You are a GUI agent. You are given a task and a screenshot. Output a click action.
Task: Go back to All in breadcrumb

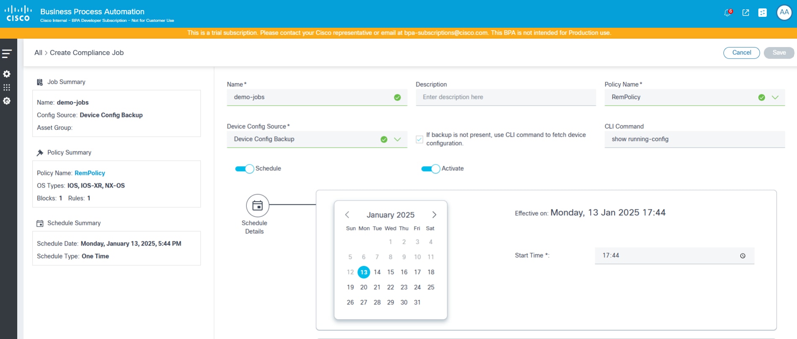pyautogui.click(x=38, y=53)
